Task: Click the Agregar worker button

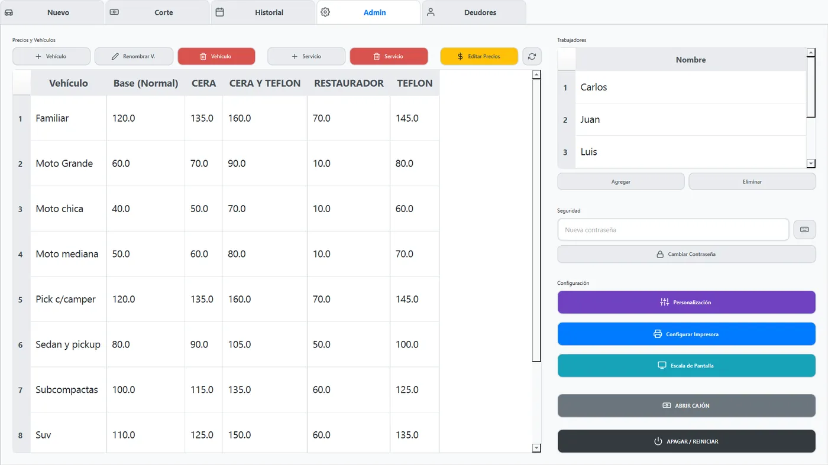Action: click(x=621, y=181)
